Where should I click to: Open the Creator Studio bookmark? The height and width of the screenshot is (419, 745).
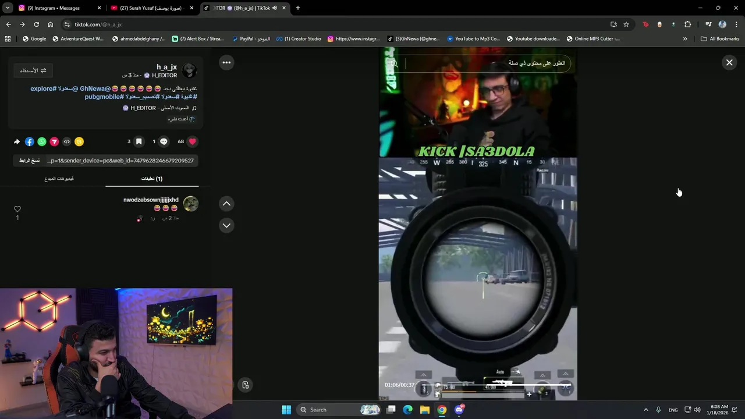click(299, 39)
